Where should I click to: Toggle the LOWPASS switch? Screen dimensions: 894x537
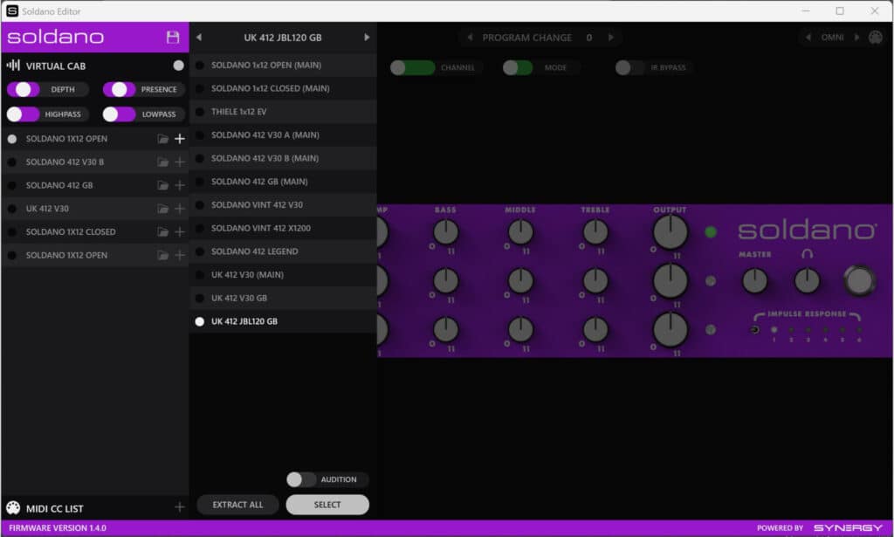[x=119, y=114]
